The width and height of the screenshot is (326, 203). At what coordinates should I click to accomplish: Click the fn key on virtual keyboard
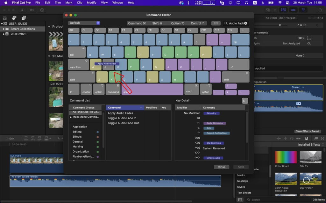click(x=74, y=89)
